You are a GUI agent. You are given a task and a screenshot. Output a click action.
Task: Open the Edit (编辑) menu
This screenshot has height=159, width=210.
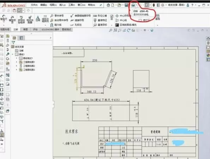[x=44, y=5]
